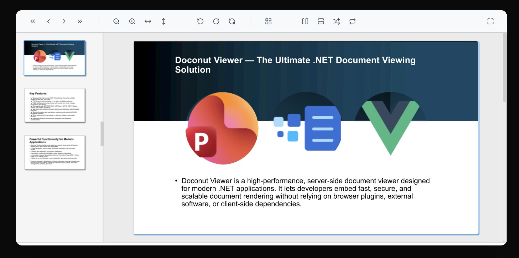The height and width of the screenshot is (258, 519).
Task: Click the main document vertical scrollbar
Action: tap(505, 68)
